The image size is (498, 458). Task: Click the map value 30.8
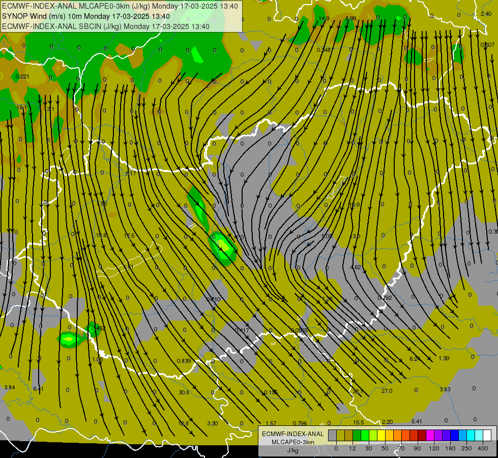coord(184,392)
